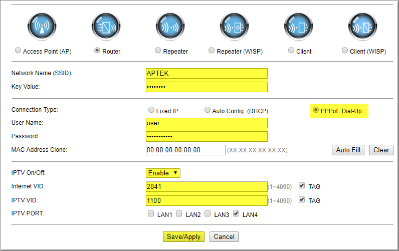The width and height of the screenshot is (399, 251).
Task: Toggle the Internet VID TAG checkbox
Action: click(302, 186)
